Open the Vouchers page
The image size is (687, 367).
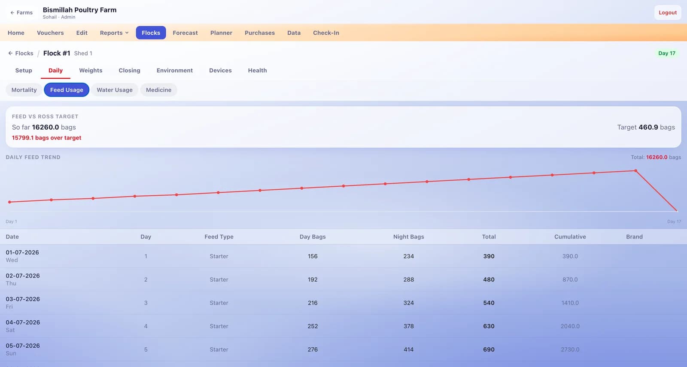tap(50, 33)
